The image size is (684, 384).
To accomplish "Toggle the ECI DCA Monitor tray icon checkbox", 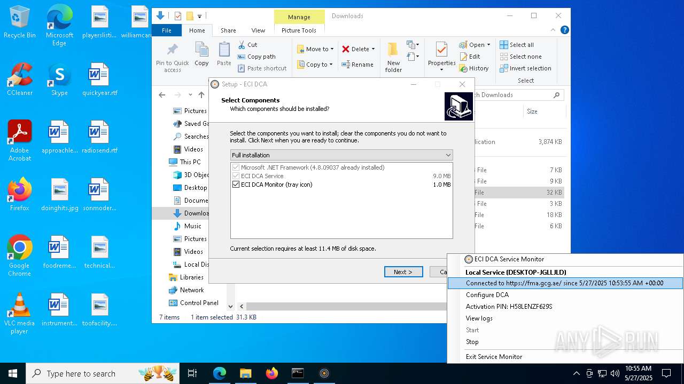I will tap(236, 185).
